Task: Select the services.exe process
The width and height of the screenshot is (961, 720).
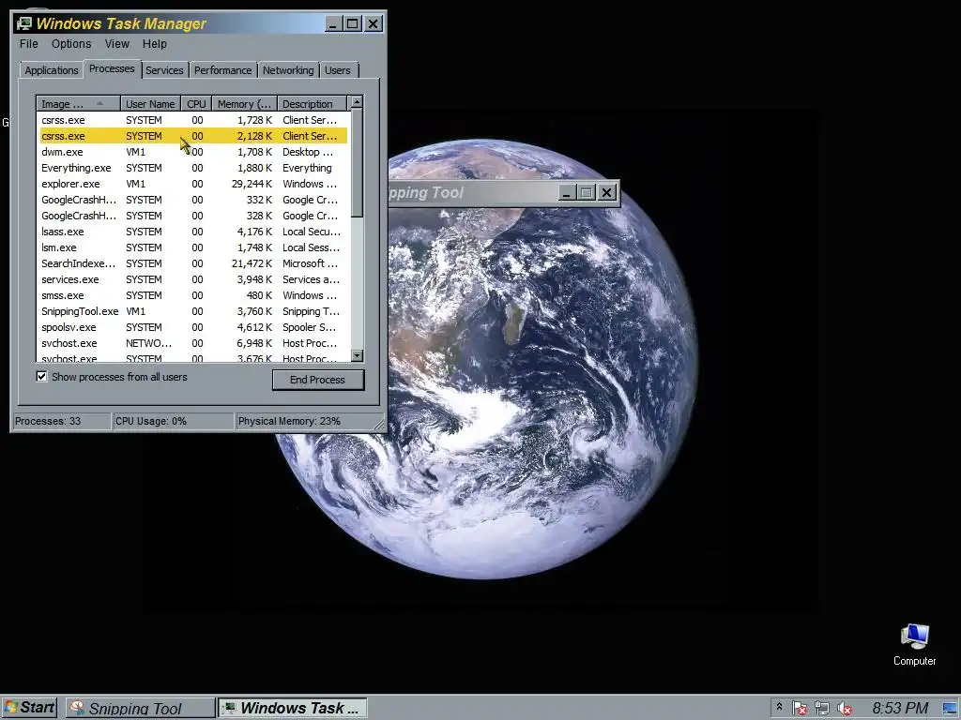Action: click(193, 279)
